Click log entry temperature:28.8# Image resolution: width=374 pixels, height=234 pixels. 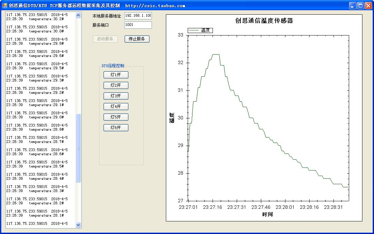(46, 129)
